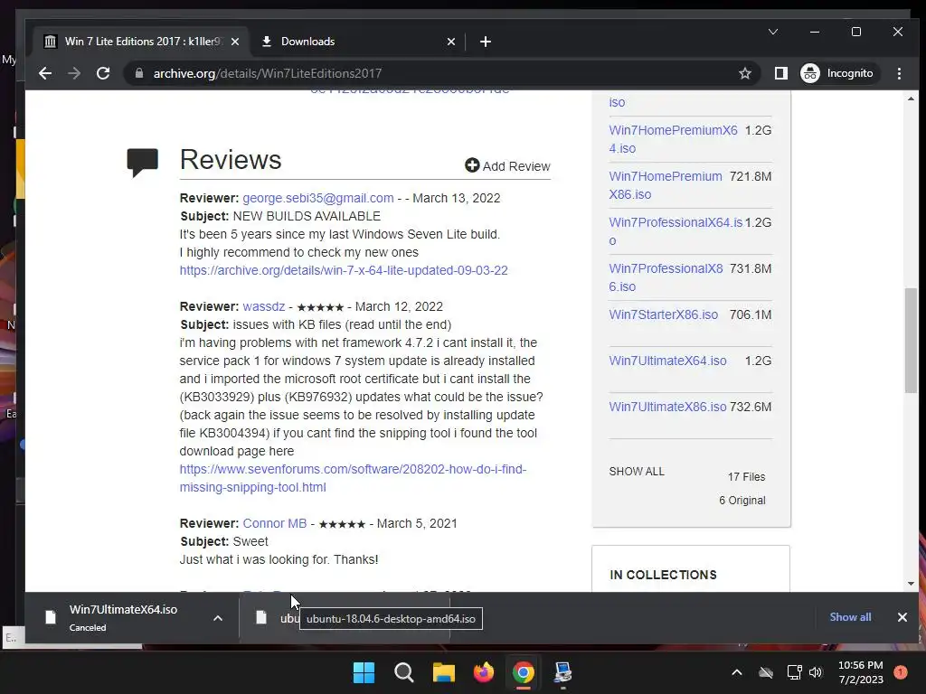Click the ubuntu iso download item icon
The width and height of the screenshot is (926, 694).
(x=261, y=617)
